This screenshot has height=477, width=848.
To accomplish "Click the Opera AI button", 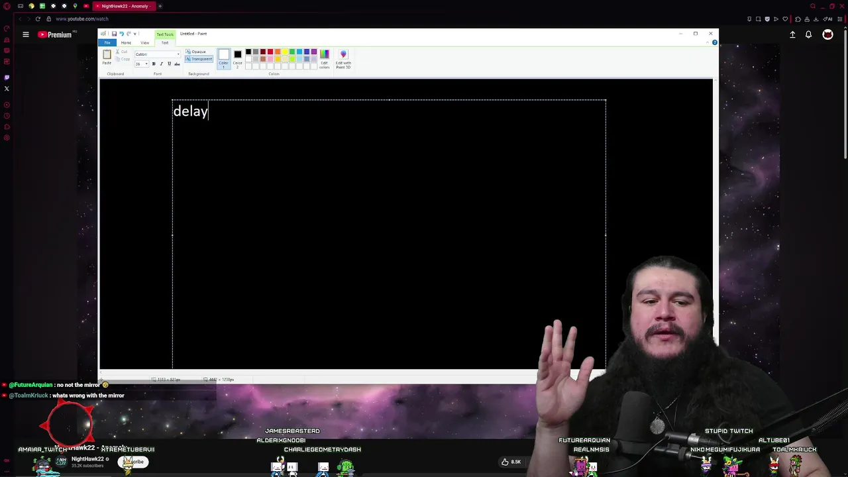I will [x=827, y=19].
